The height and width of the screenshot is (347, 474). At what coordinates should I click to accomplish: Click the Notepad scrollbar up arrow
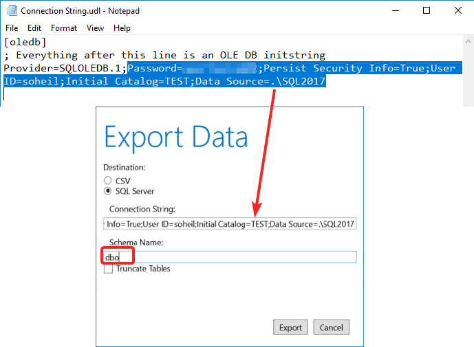coord(468,42)
